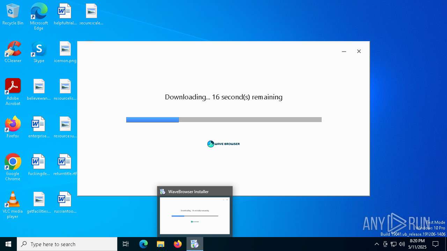Select the returntitle.rtf file icon
Image resolution: width=447 pixels, height=251 pixels.
[x=65, y=165]
